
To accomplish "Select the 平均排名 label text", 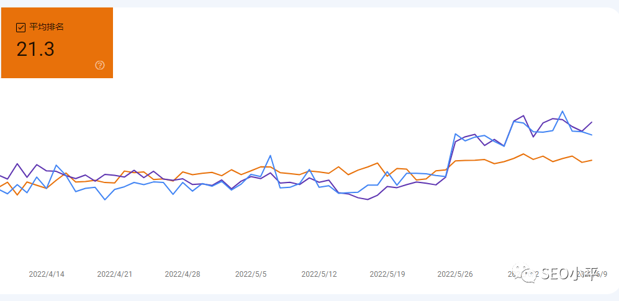I will click(47, 27).
